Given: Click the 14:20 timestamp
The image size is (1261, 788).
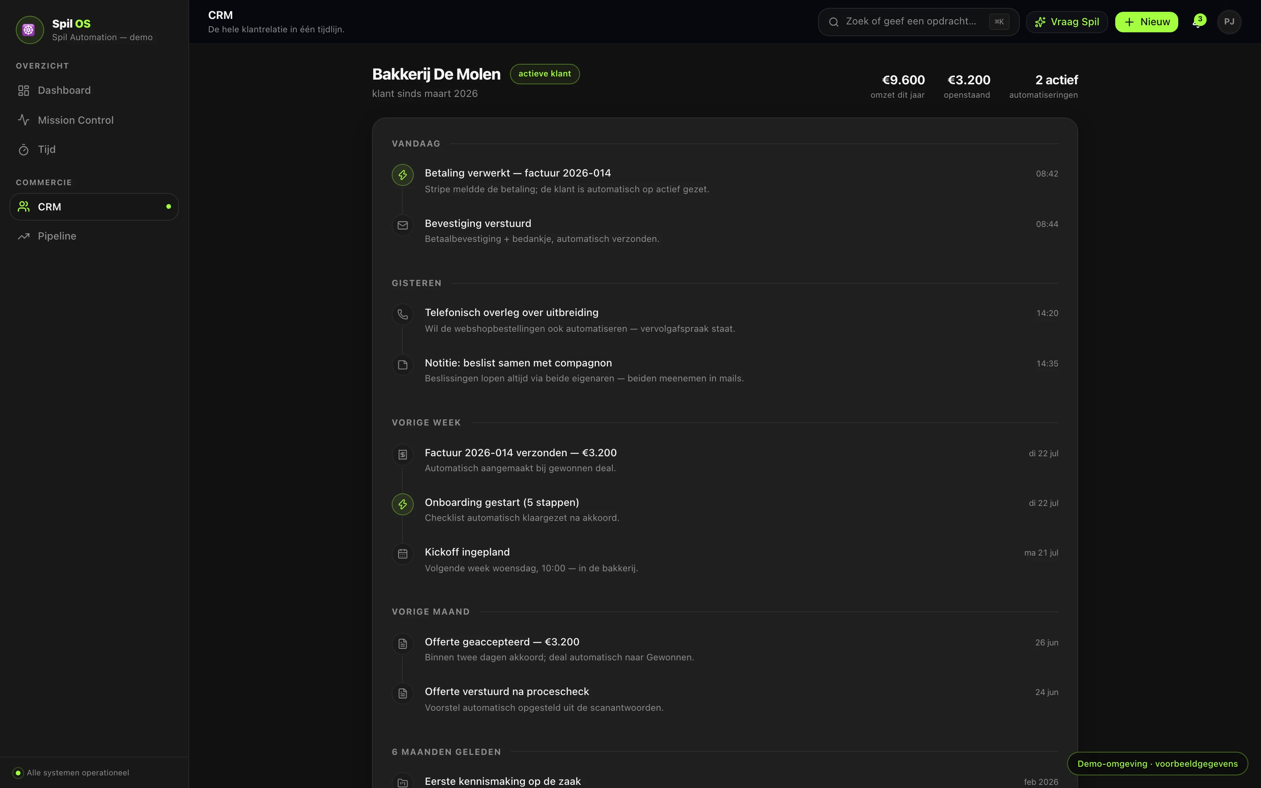Looking at the screenshot, I should click(x=1047, y=314).
